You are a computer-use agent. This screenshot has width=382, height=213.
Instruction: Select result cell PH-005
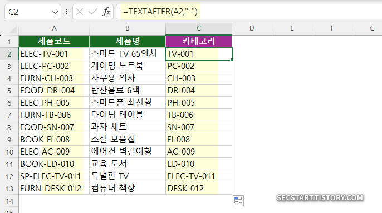click(199, 103)
